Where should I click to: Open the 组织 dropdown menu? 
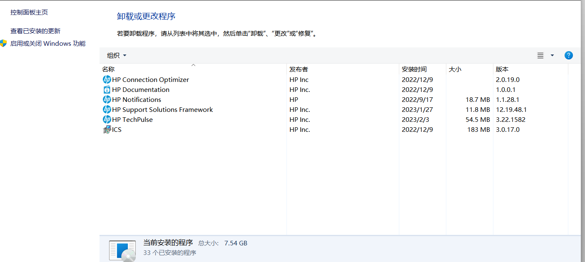[x=117, y=55]
